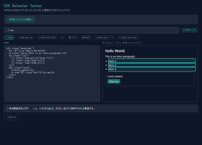Click the Hello World preview heading
The height and width of the screenshot is (145, 202).
click(115, 51)
